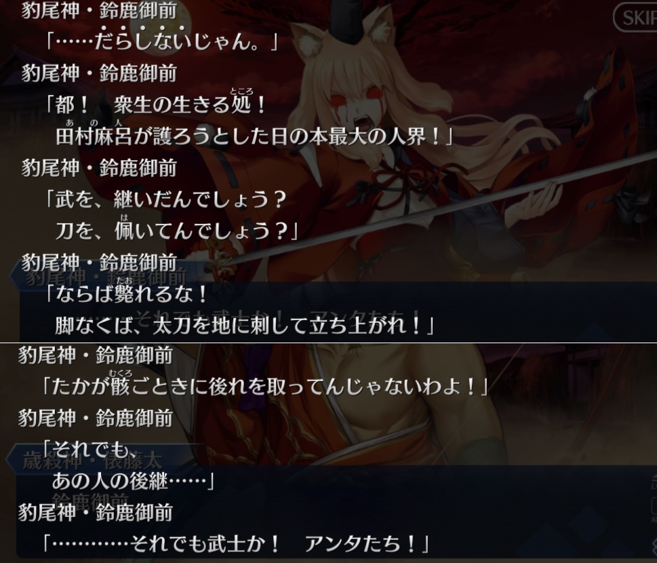Click the ところ furigana above 処

point(242,92)
